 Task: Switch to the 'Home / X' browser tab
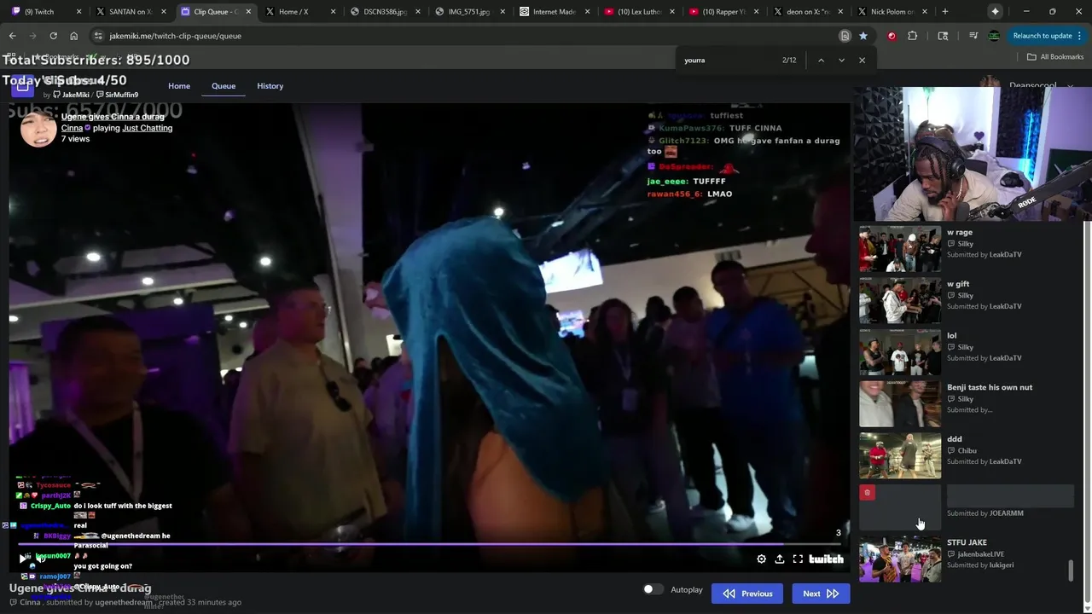pyautogui.click(x=300, y=12)
